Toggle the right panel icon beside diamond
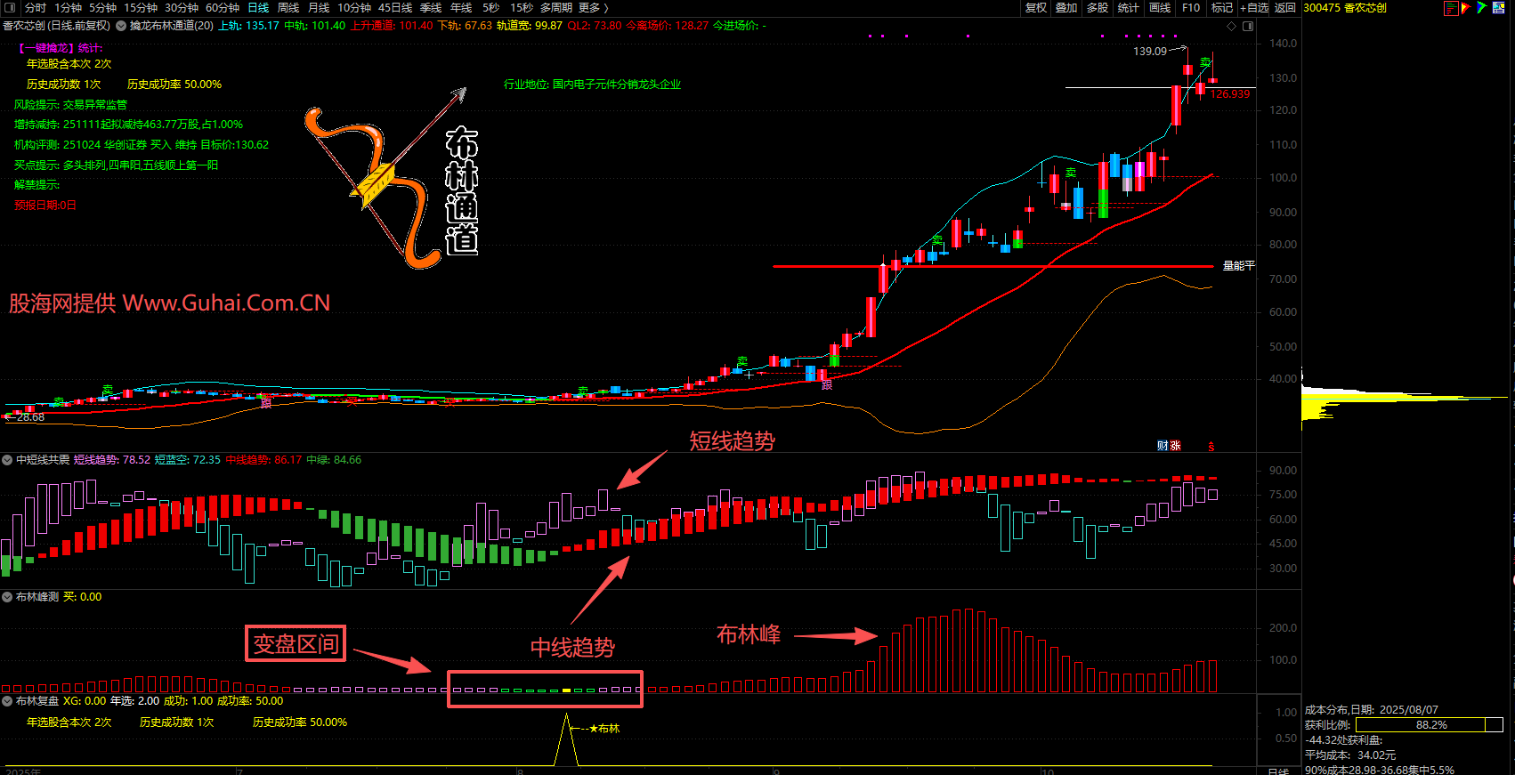 (1248, 26)
